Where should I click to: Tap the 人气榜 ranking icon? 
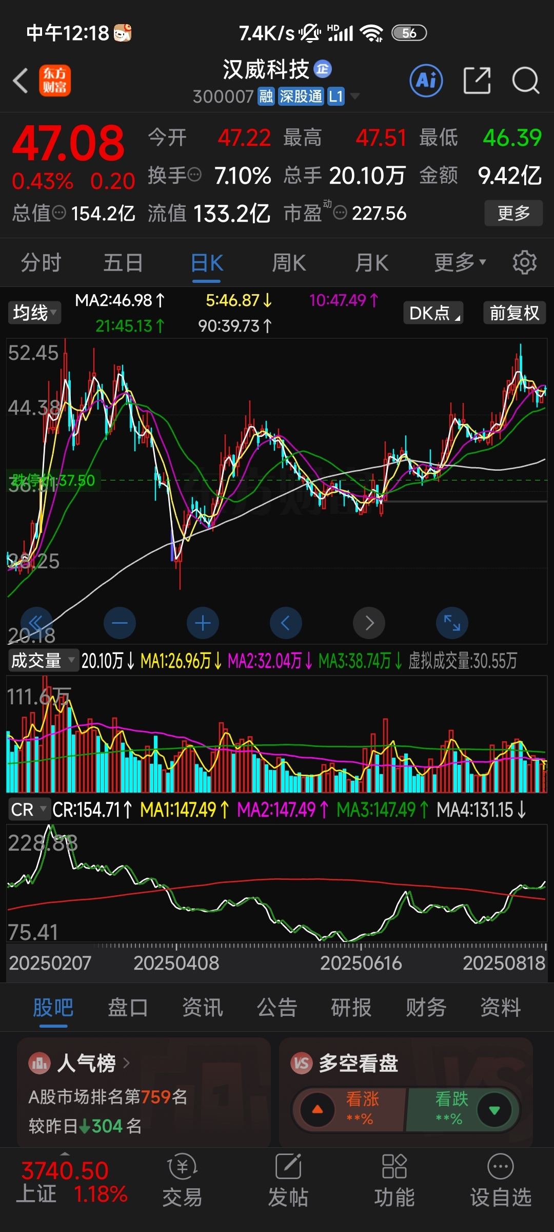[x=39, y=1063]
